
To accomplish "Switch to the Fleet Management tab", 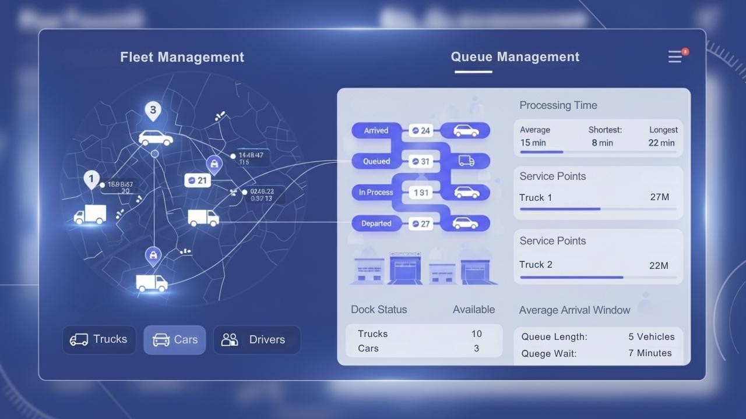I will point(182,56).
